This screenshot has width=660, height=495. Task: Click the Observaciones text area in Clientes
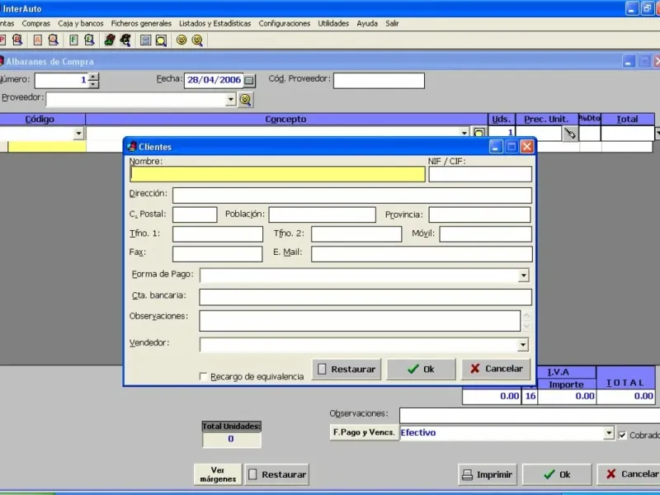click(x=360, y=321)
